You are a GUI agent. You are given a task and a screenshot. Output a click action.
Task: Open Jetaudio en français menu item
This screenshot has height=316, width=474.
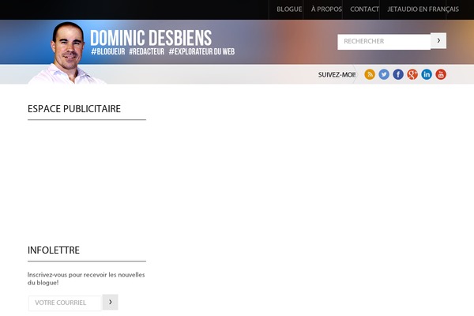tap(423, 9)
